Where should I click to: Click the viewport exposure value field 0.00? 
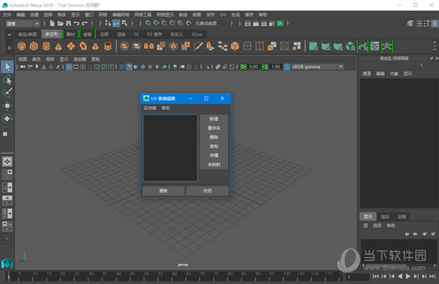pyautogui.click(x=254, y=66)
